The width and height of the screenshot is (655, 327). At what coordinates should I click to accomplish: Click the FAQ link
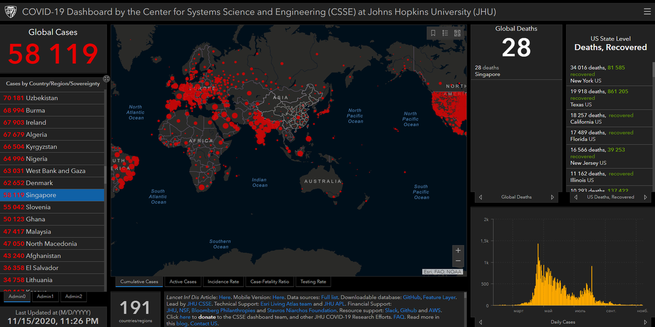coord(399,317)
